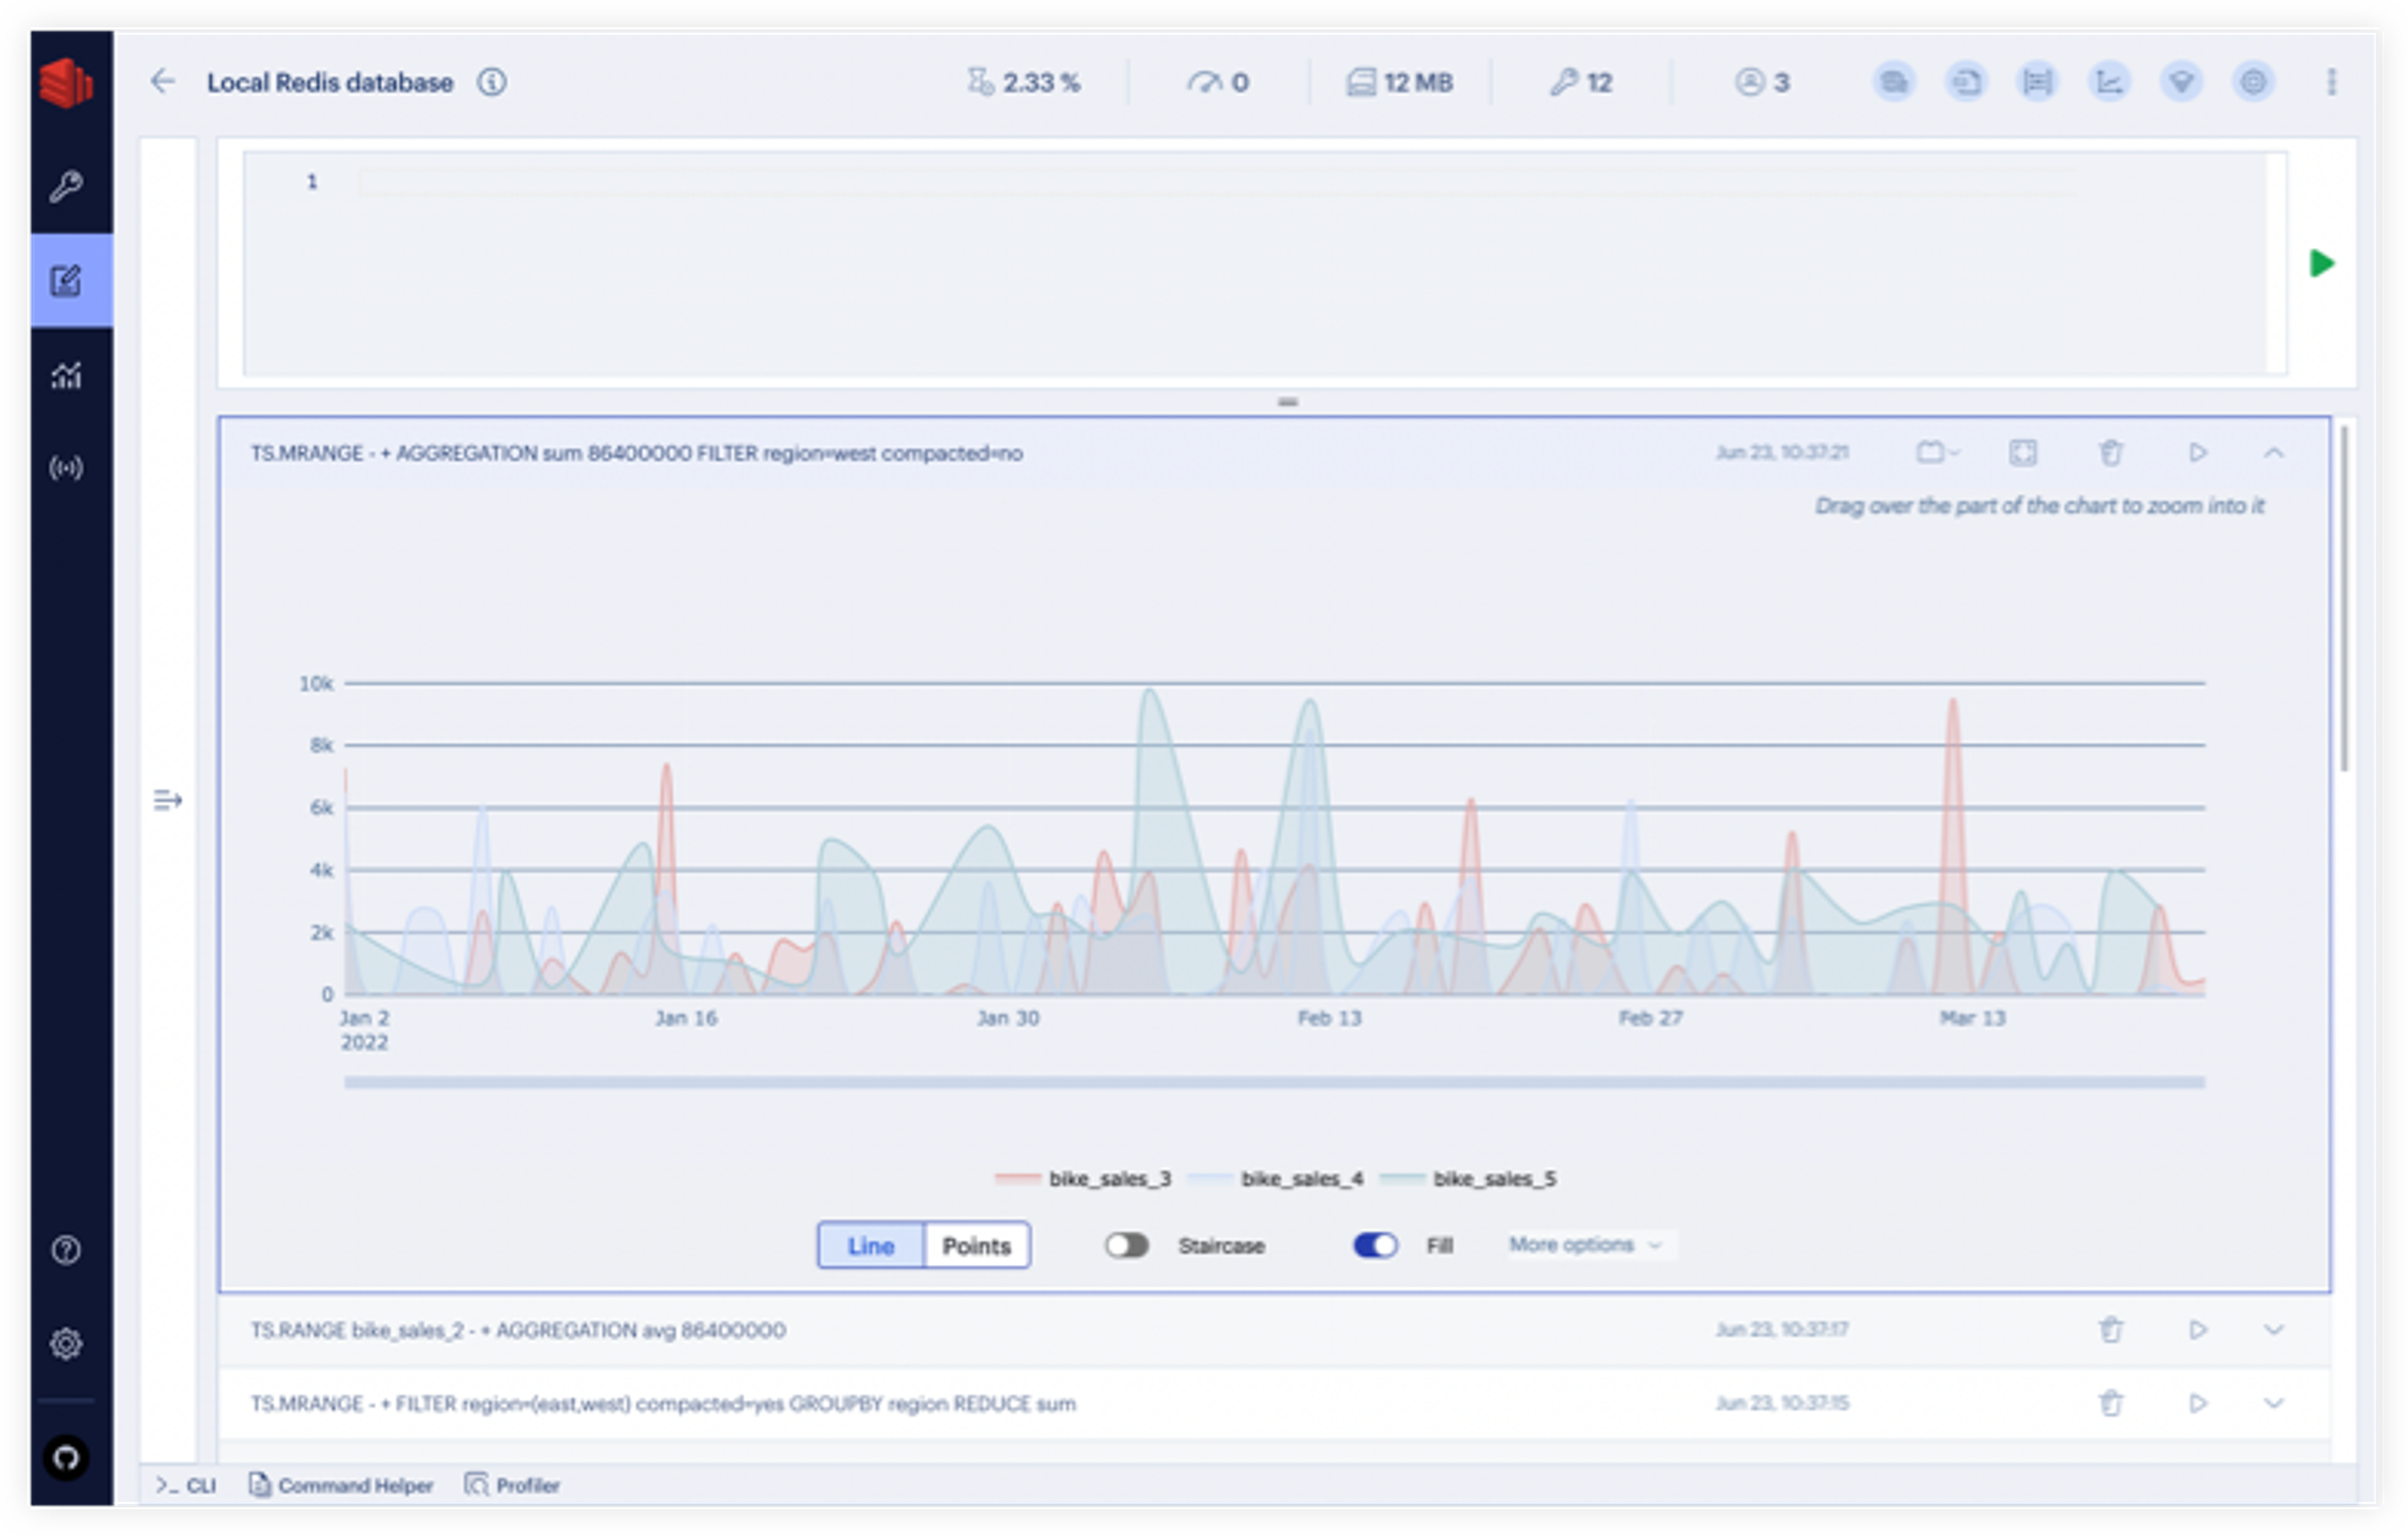Open the Command Helper panel
The width and height of the screenshot is (2408, 1536).
point(340,1485)
